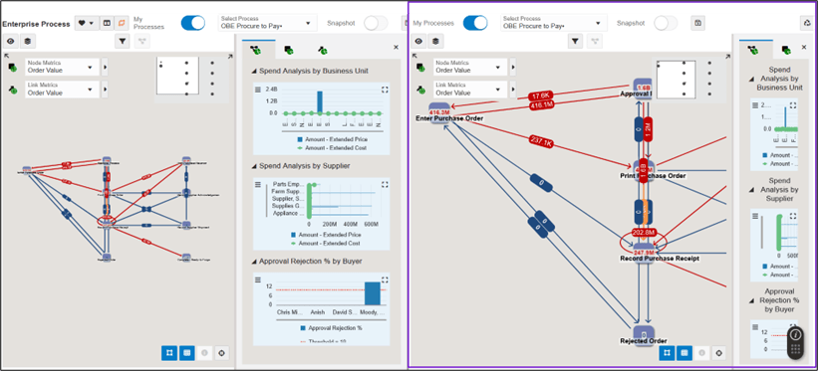Image resolution: width=818 pixels, height=371 pixels.
Task: Open Node Metrics dropdown in right view
Action: pos(470,67)
